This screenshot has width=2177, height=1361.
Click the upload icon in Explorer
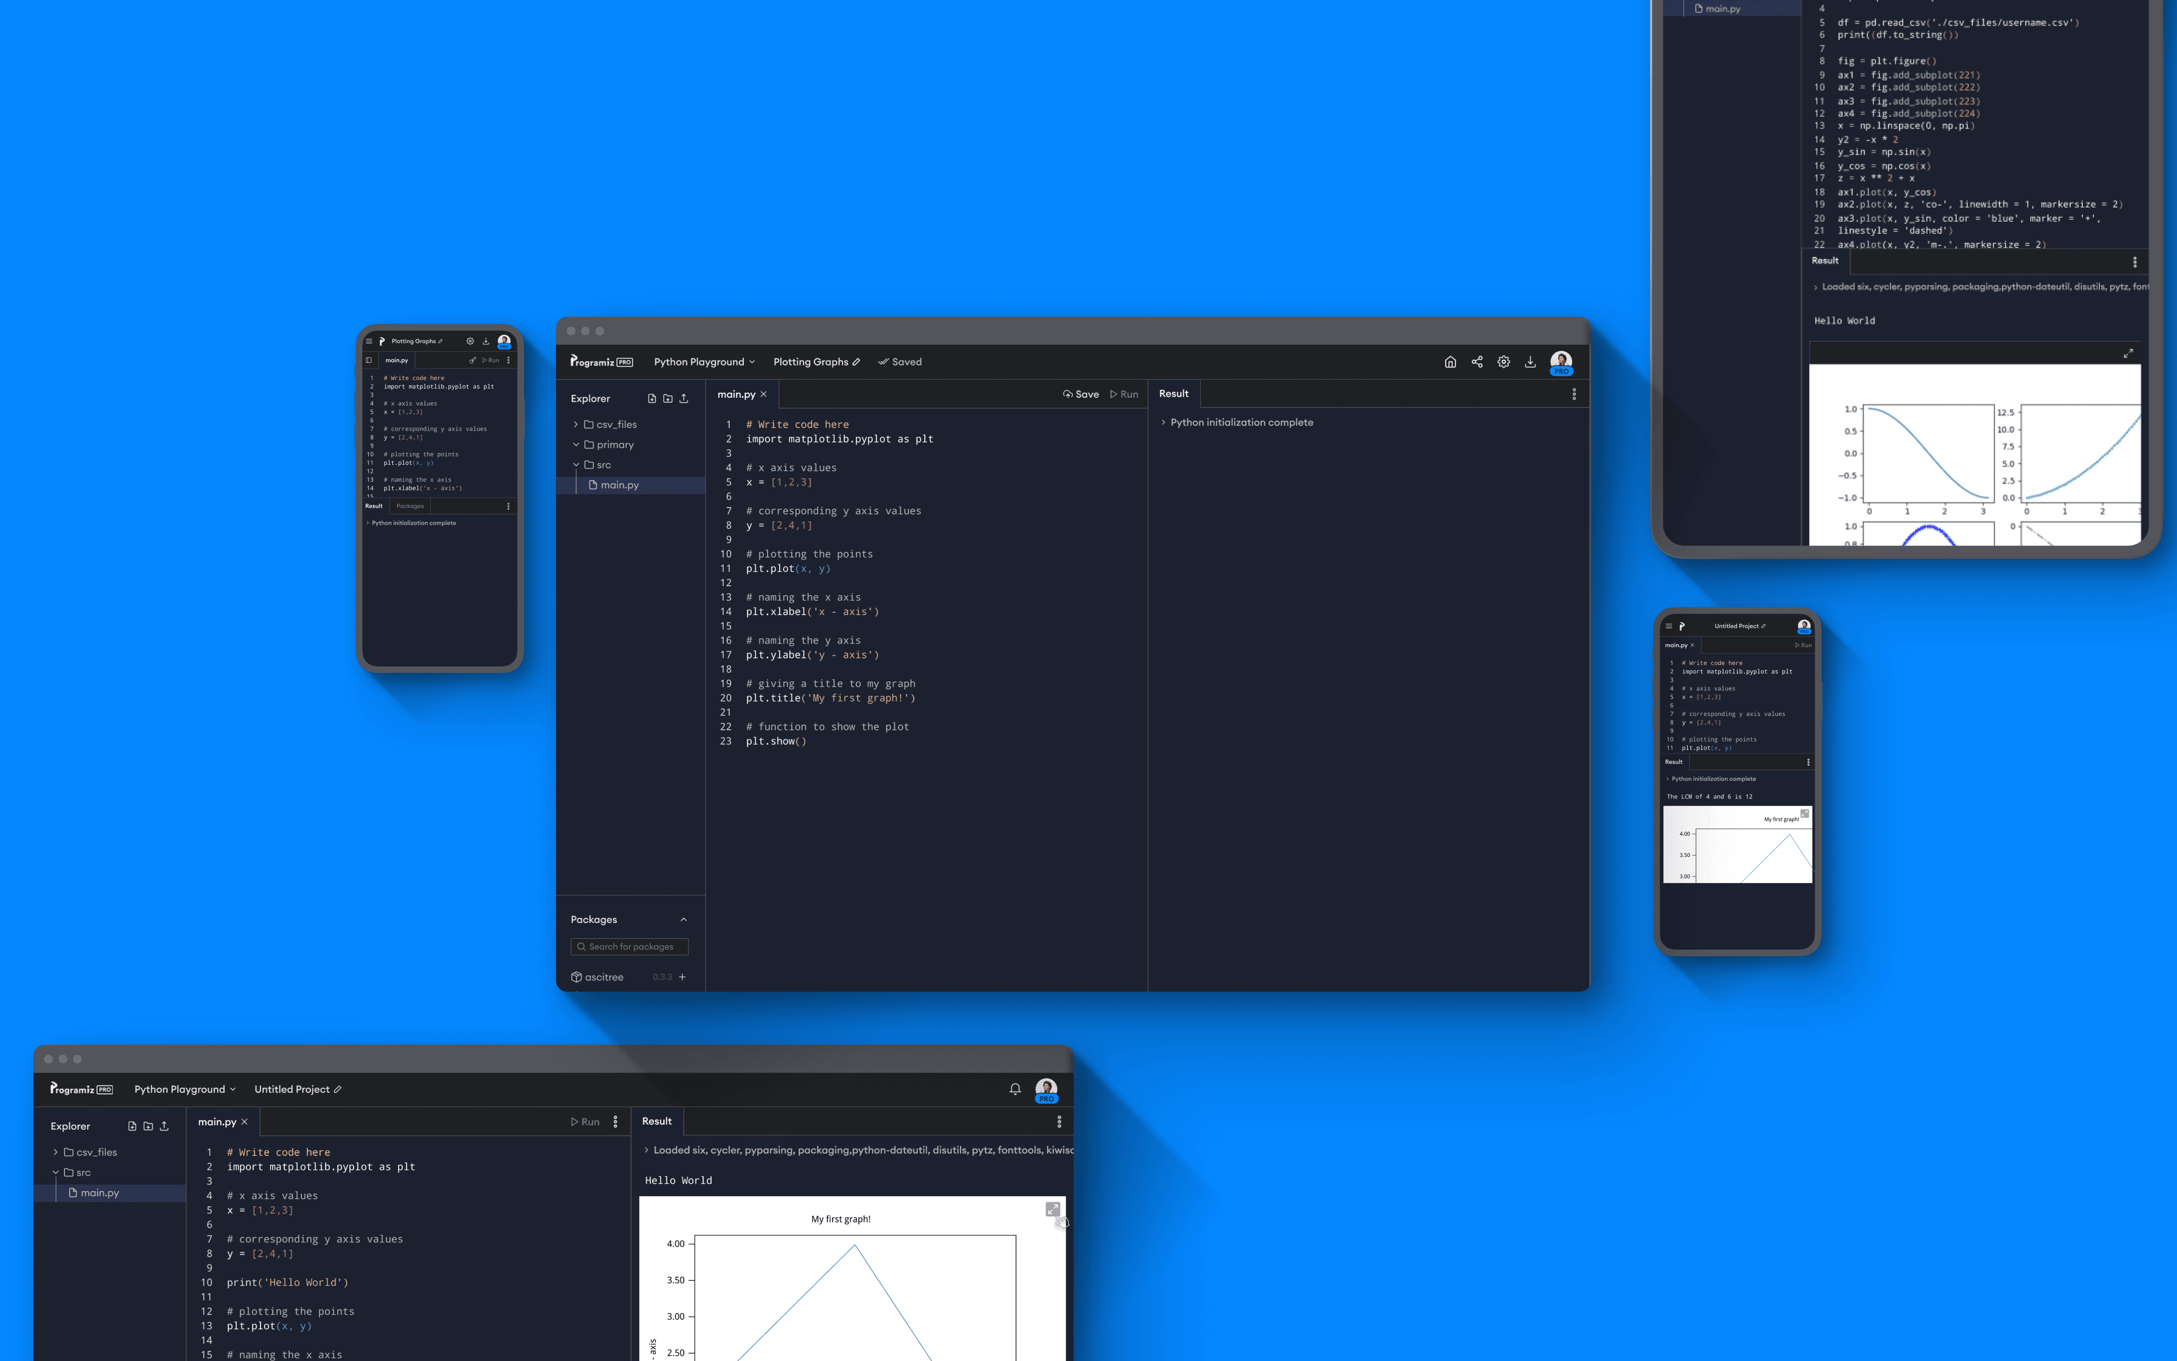[684, 398]
